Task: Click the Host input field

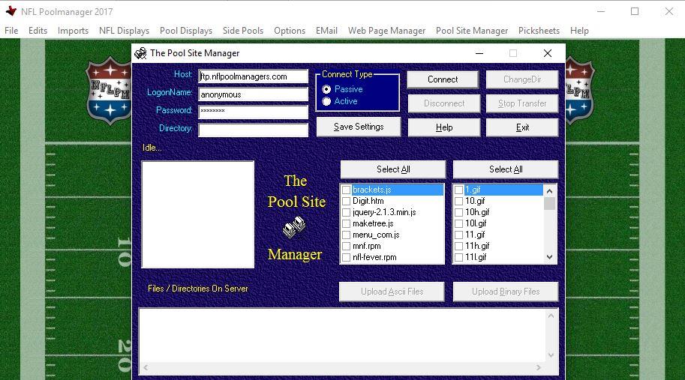Action: pyautogui.click(x=253, y=76)
